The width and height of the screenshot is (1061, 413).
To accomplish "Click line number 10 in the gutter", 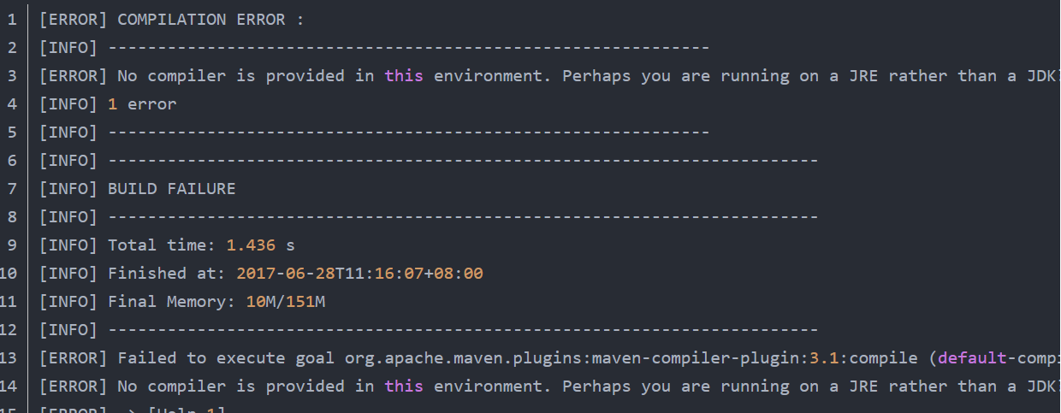I will tap(9, 273).
